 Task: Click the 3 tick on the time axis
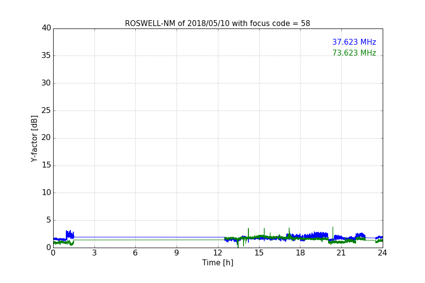tap(94, 253)
